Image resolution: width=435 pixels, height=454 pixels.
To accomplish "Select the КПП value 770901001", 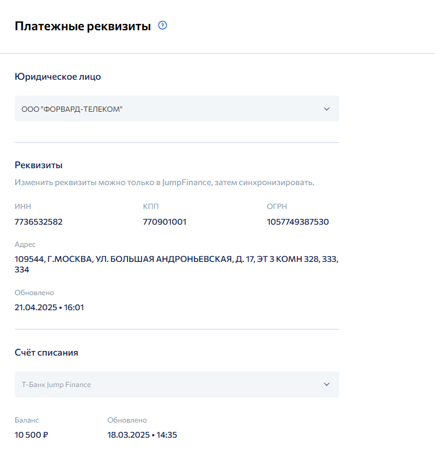I will click(x=165, y=222).
